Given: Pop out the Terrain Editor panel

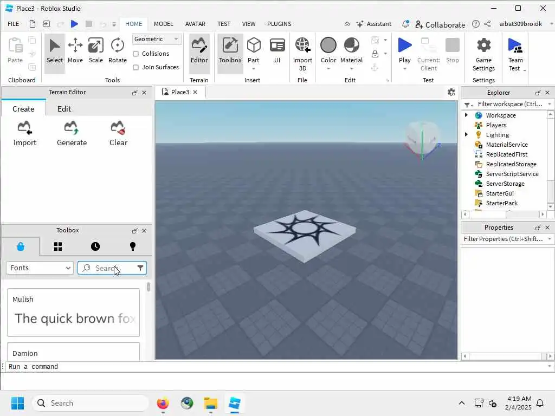Looking at the screenshot, I should coord(134,92).
